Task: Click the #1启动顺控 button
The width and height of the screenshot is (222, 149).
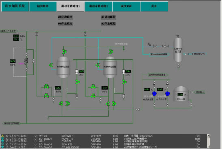Action: click(x=65, y=17)
